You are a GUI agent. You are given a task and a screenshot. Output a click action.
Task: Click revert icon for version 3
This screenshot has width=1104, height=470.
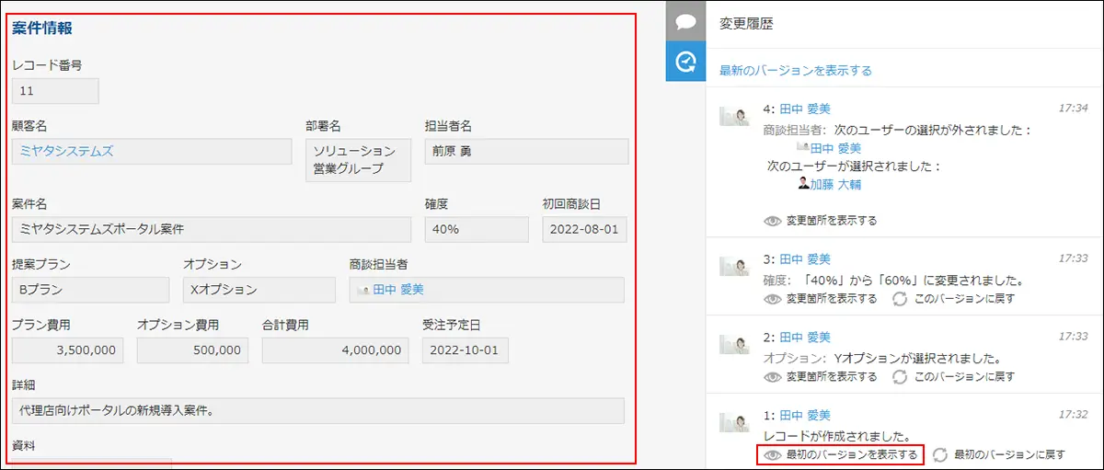(899, 299)
